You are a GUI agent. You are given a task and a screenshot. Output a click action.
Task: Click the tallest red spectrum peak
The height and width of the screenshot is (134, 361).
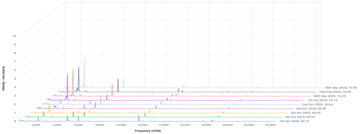click(73, 69)
